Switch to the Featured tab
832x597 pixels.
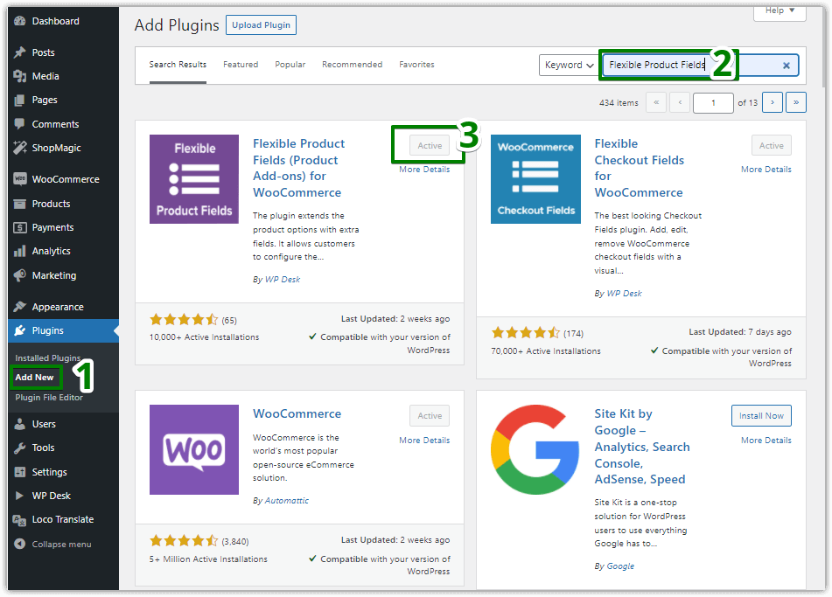click(241, 65)
